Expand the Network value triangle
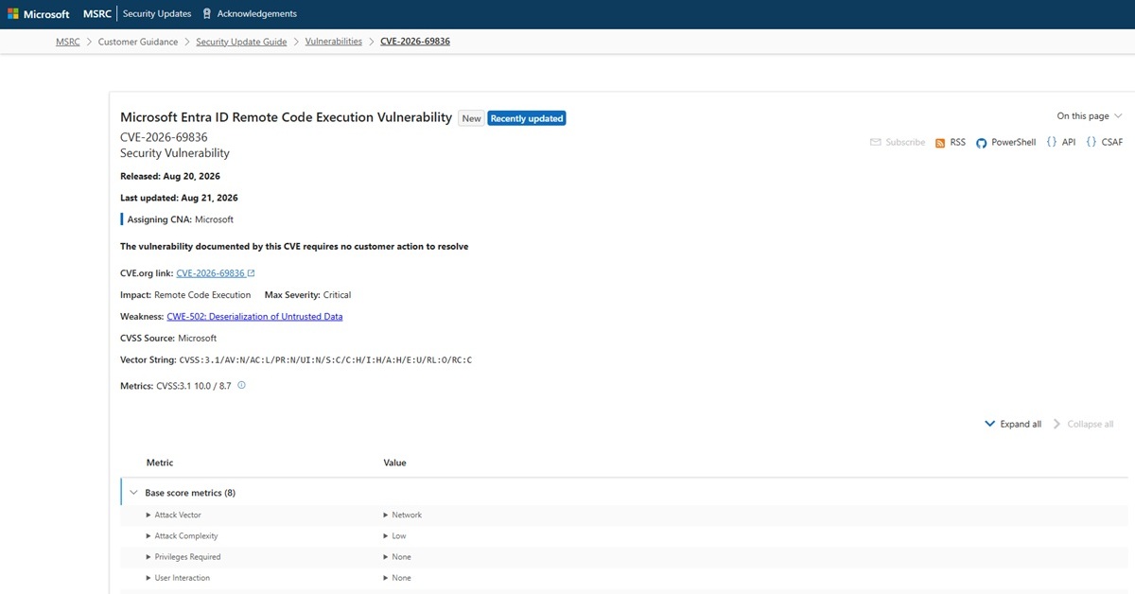 coord(386,515)
